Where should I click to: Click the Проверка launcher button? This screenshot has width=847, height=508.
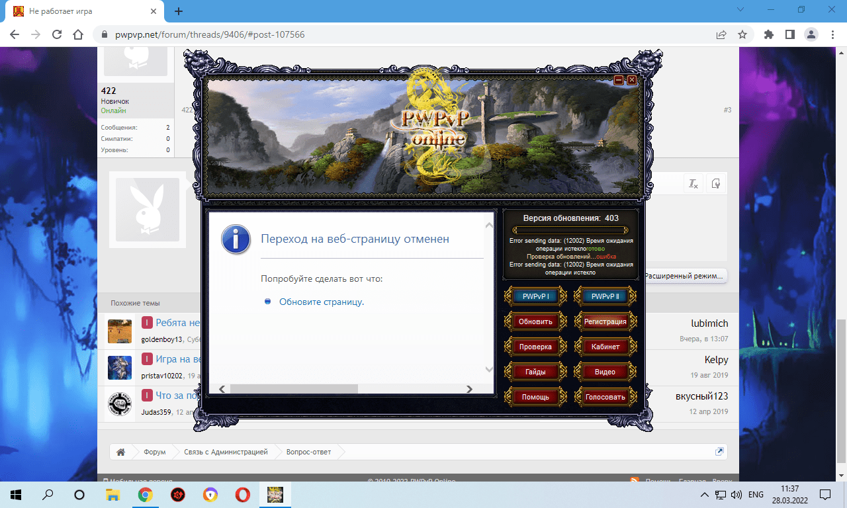pos(535,347)
